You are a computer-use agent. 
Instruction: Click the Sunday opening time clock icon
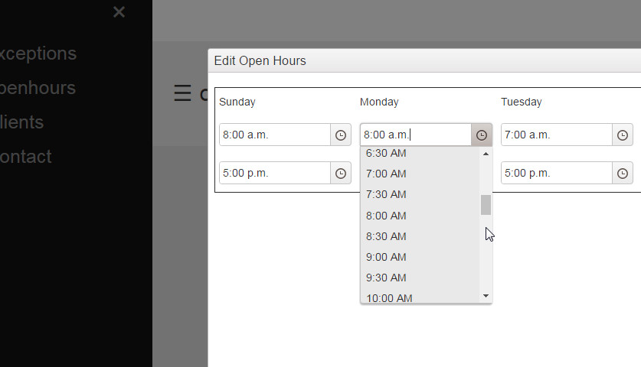pyautogui.click(x=341, y=135)
